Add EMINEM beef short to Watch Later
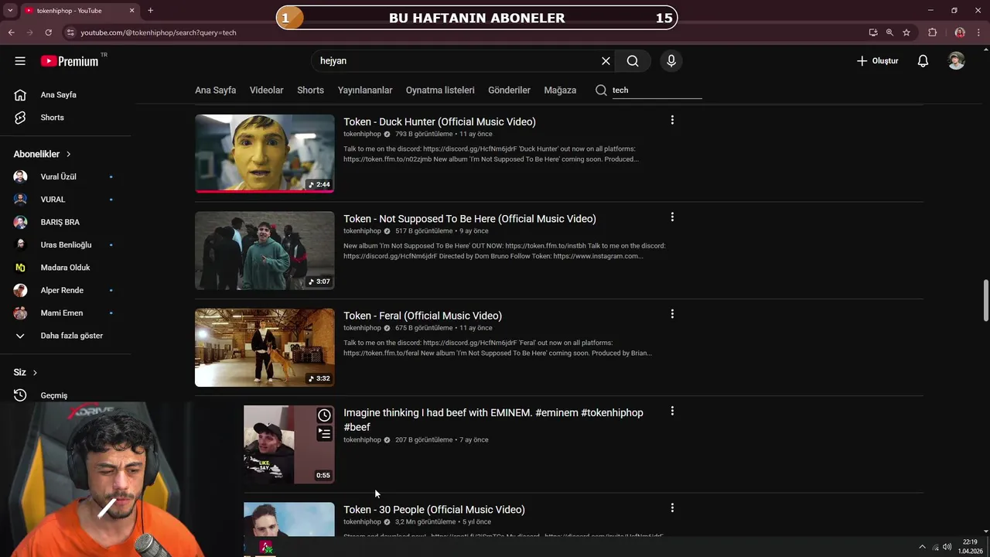990x557 pixels. [324, 415]
